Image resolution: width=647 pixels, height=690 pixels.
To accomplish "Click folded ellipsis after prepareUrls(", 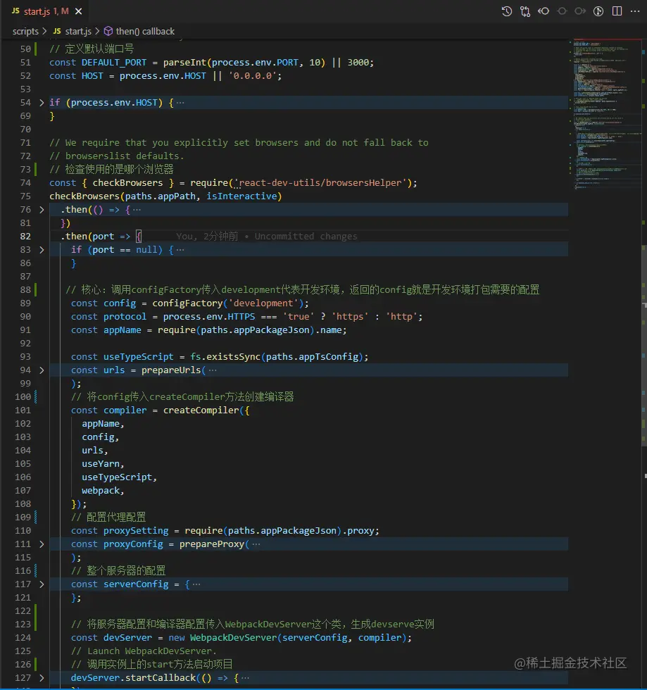I will [213, 370].
